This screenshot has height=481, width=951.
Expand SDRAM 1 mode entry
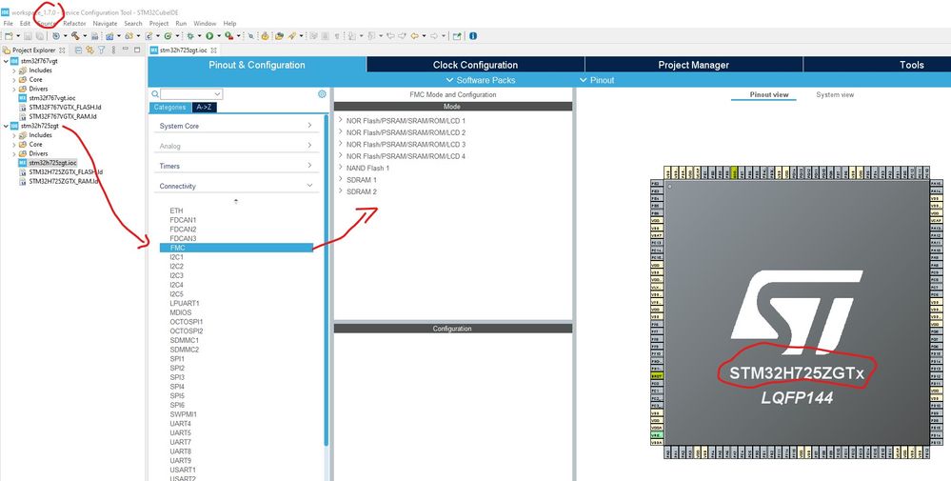pyautogui.click(x=341, y=179)
